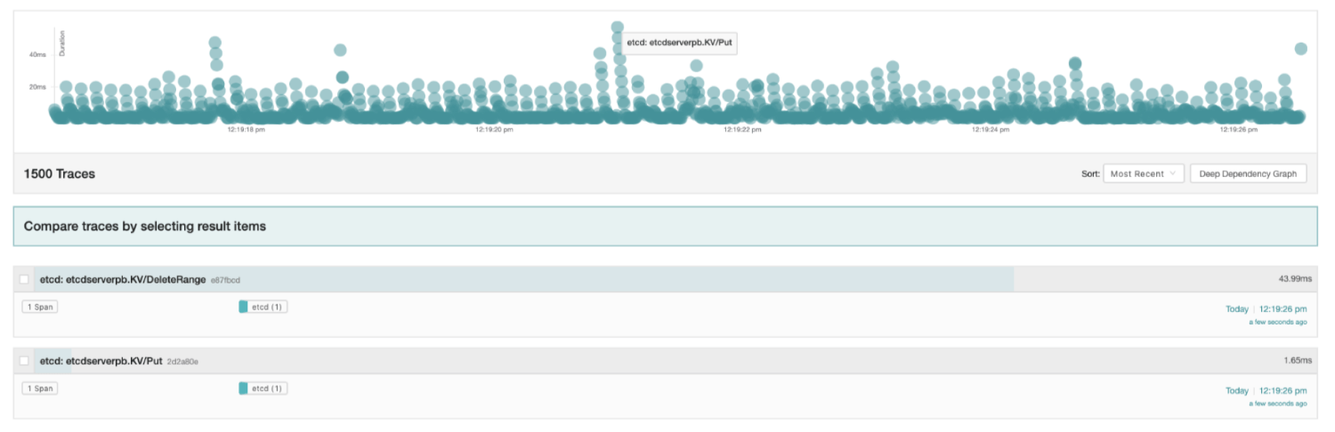This screenshot has height=432, width=1335.
Task: Click the Deep Dependency Graph button
Action: point(1248,174)
